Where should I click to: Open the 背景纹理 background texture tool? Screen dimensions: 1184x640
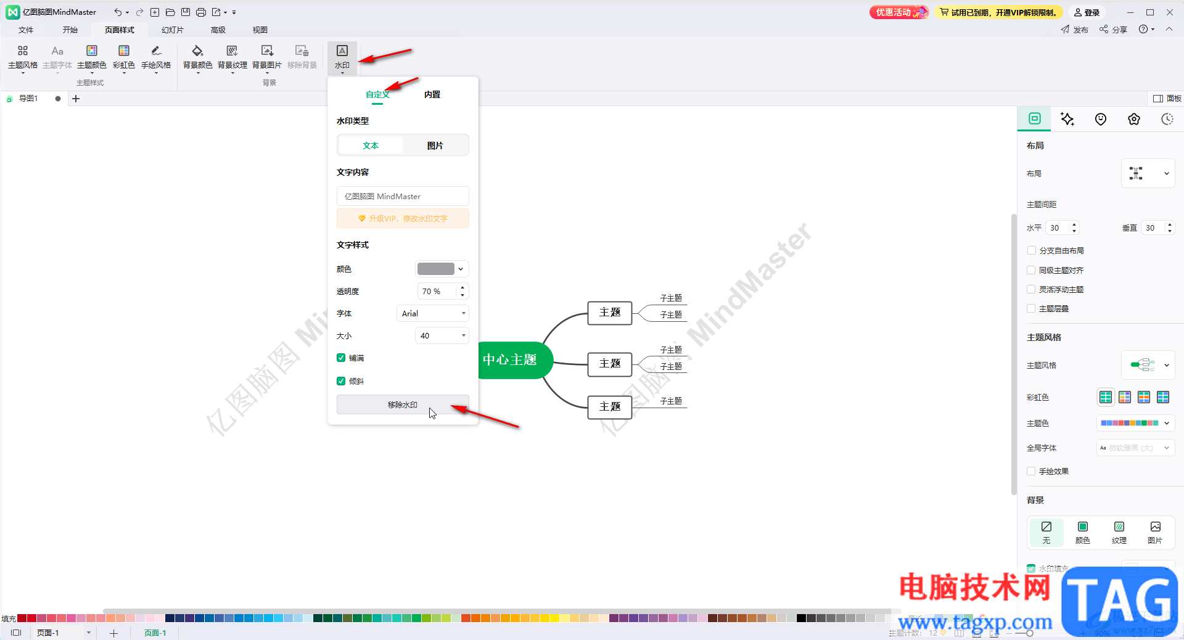pyautogui.click(x=232, y=58)
